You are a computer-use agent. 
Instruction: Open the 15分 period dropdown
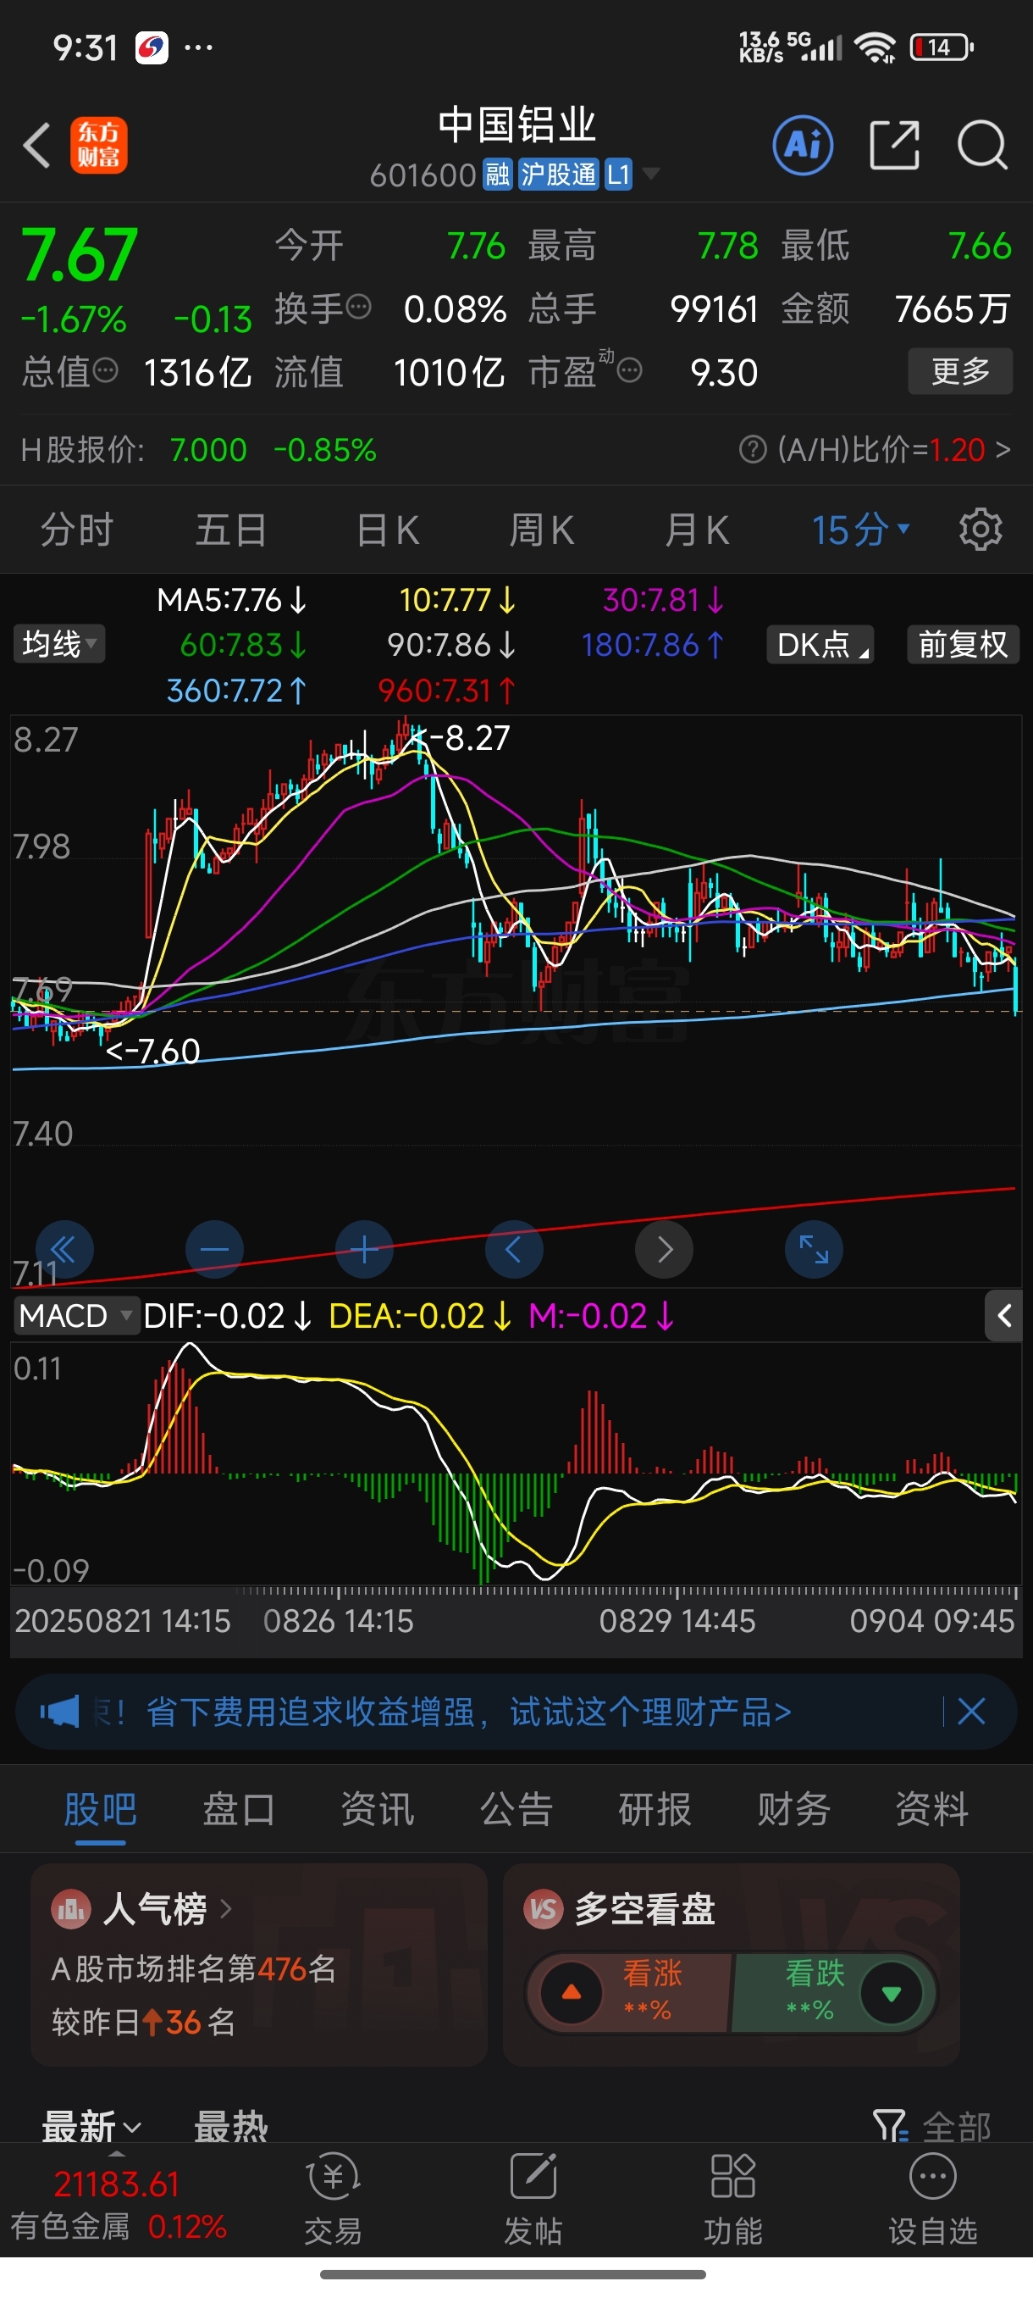[x=860, y=530]
